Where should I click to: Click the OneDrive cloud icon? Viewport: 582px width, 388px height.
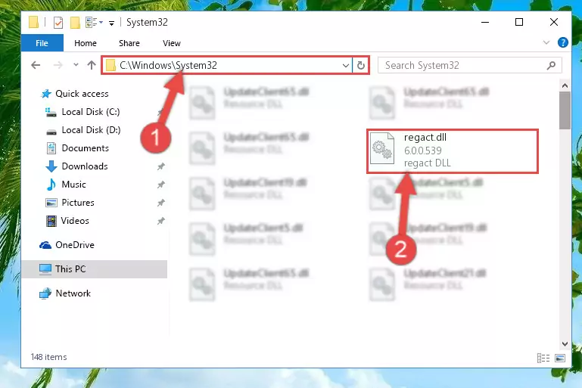45,245
